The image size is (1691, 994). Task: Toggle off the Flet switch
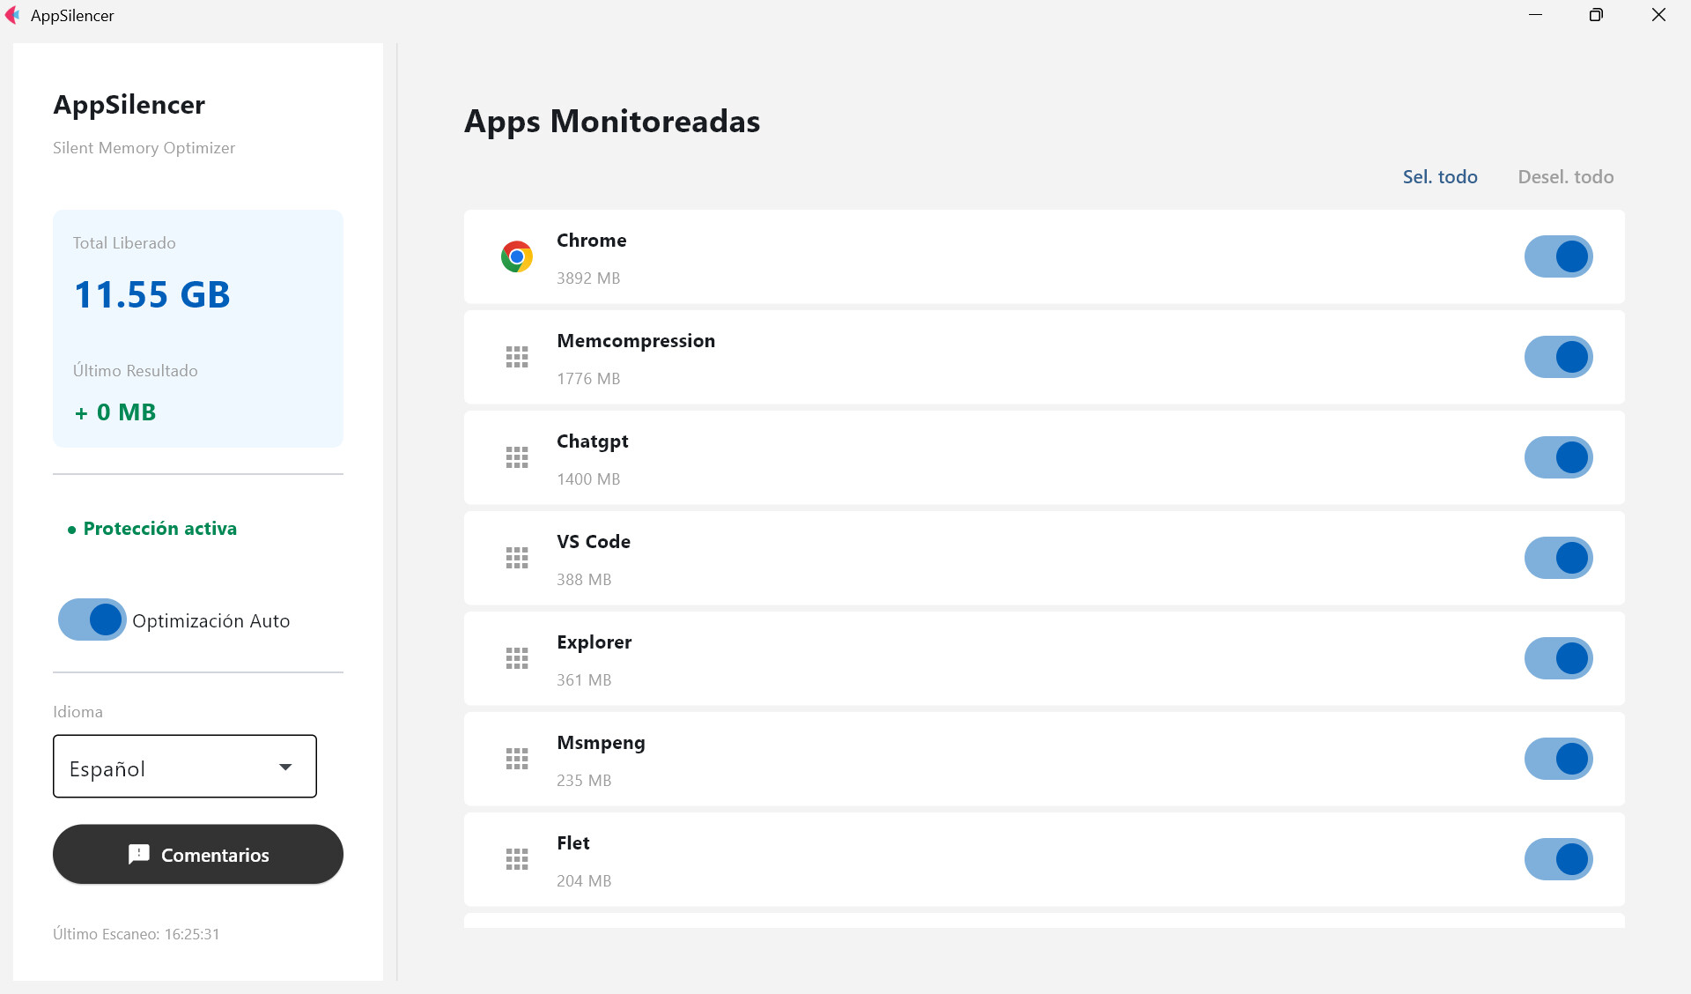(x=1559, y=859)
